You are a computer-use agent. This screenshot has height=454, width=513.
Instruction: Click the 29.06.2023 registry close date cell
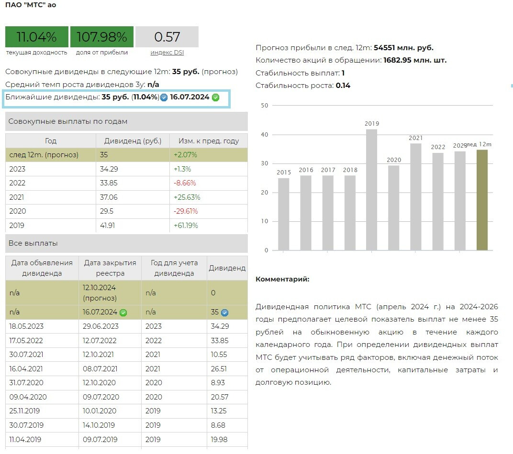pos(101,326)
